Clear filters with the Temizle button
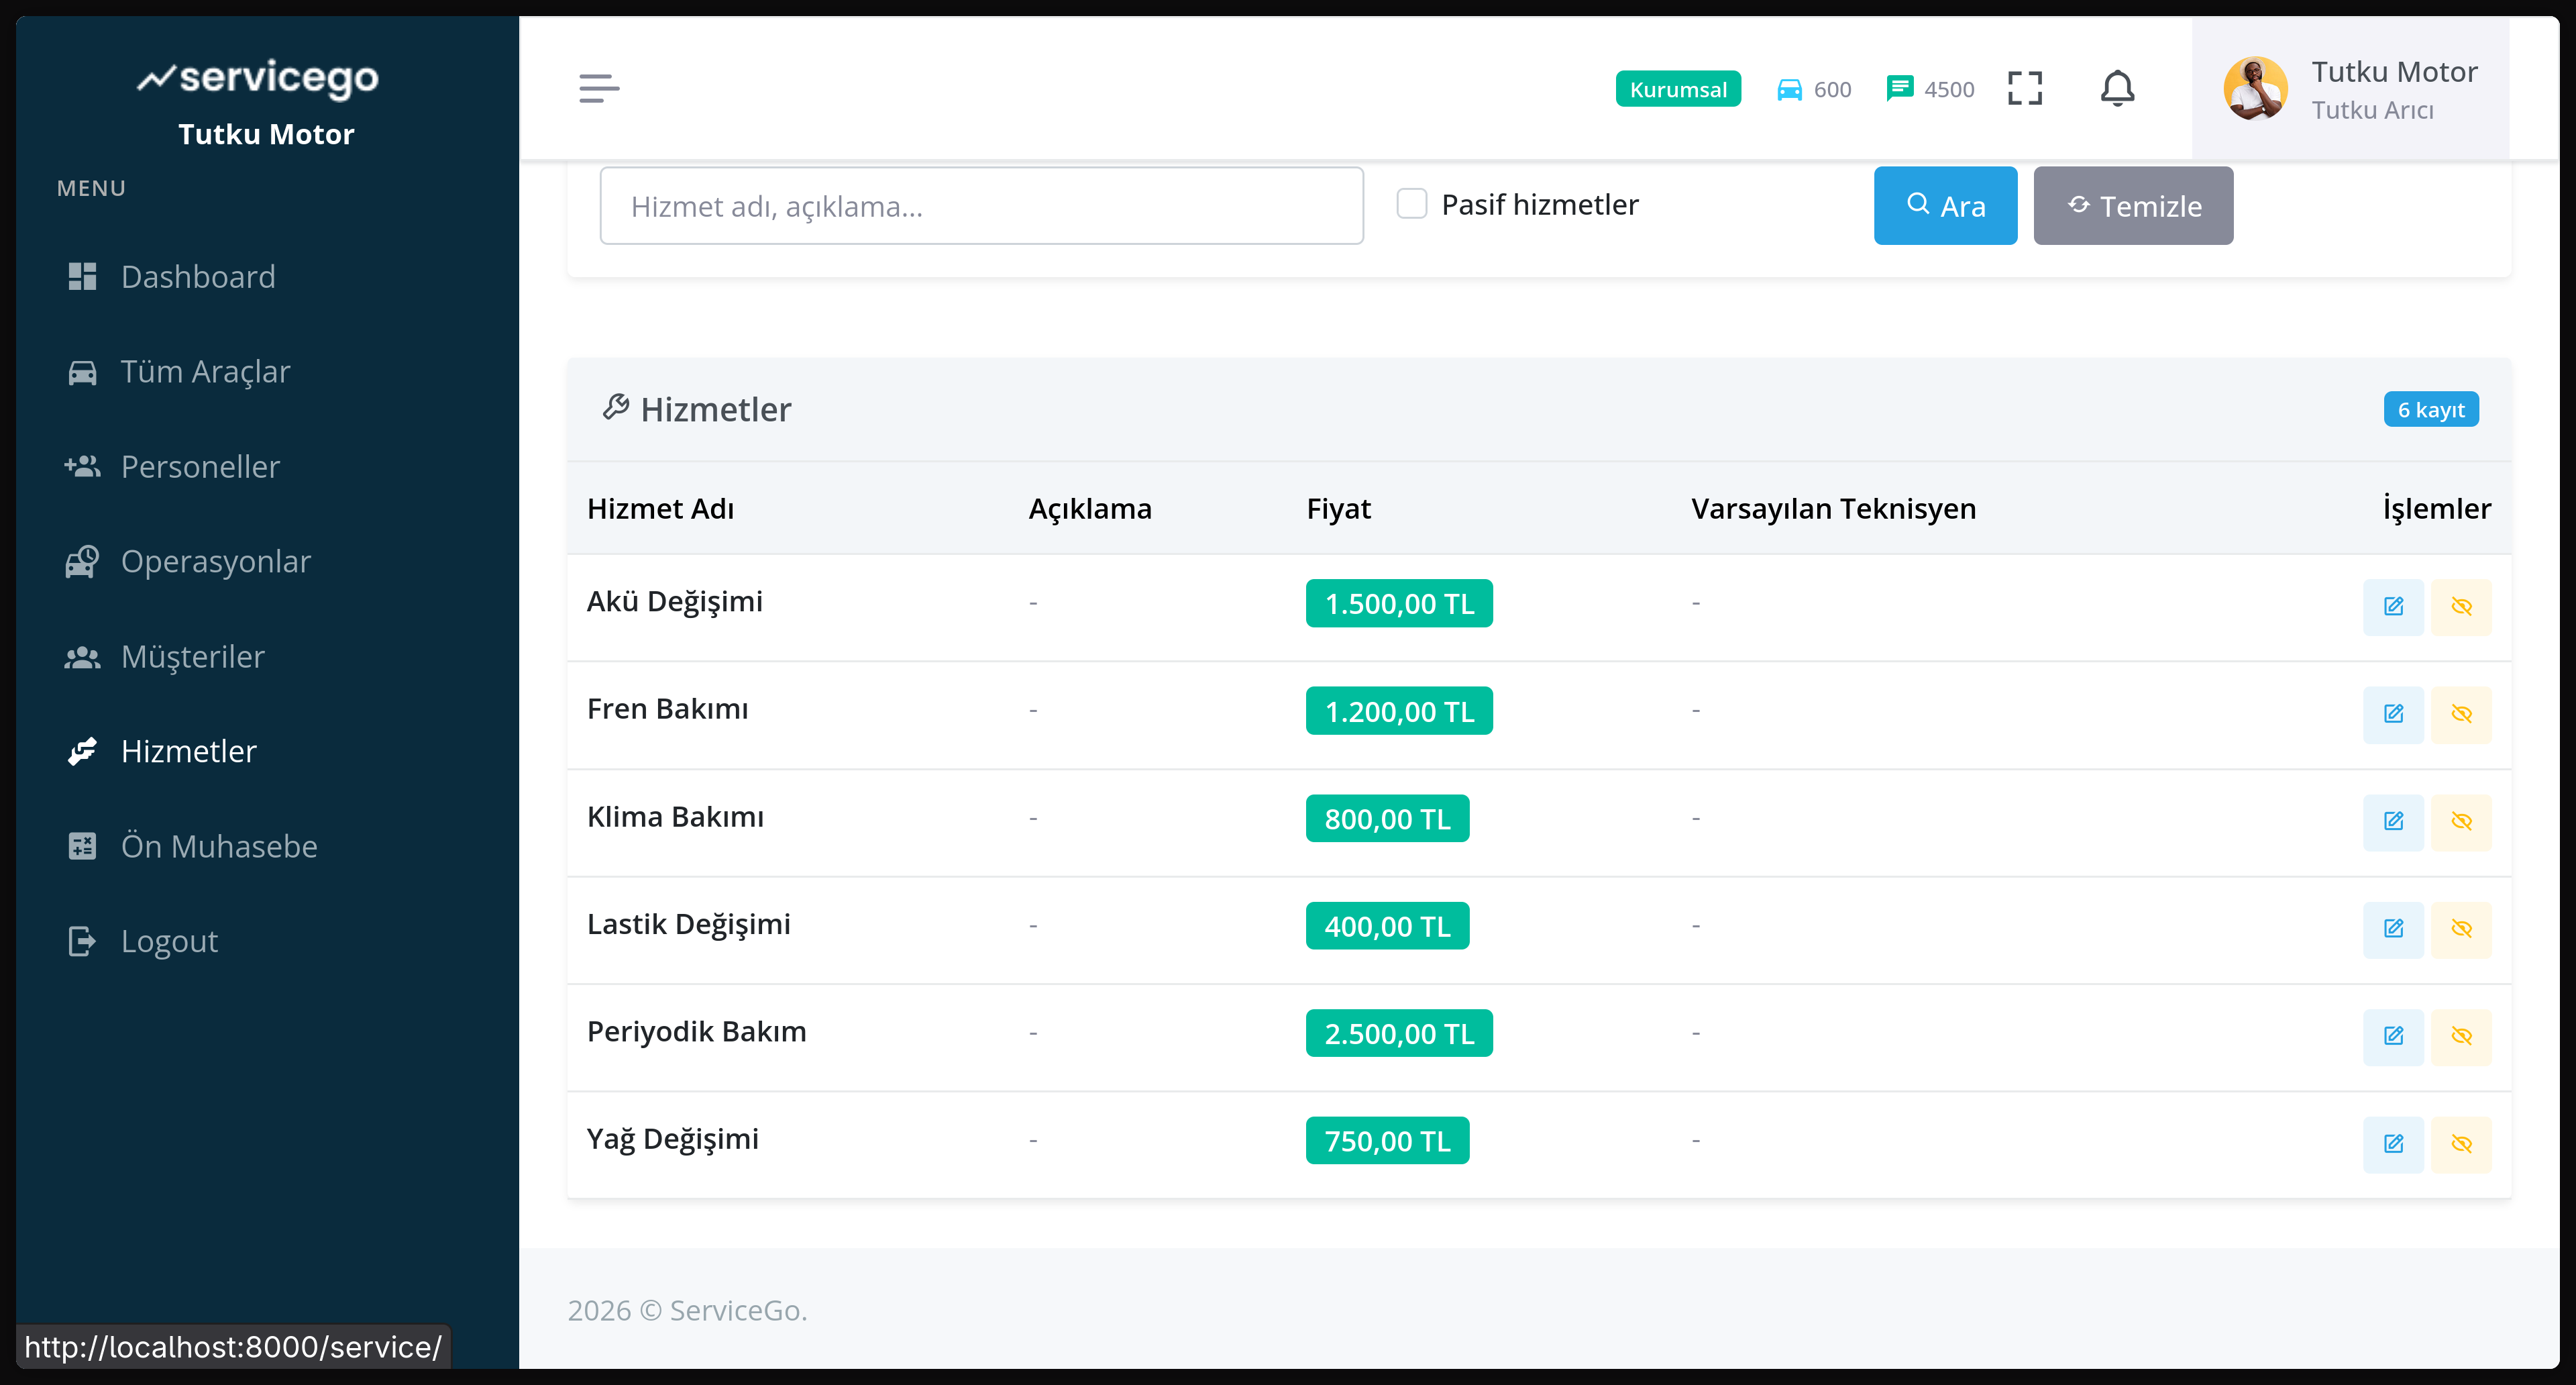This screenshot has width=2576, height=1385. tap(2133, 205)
